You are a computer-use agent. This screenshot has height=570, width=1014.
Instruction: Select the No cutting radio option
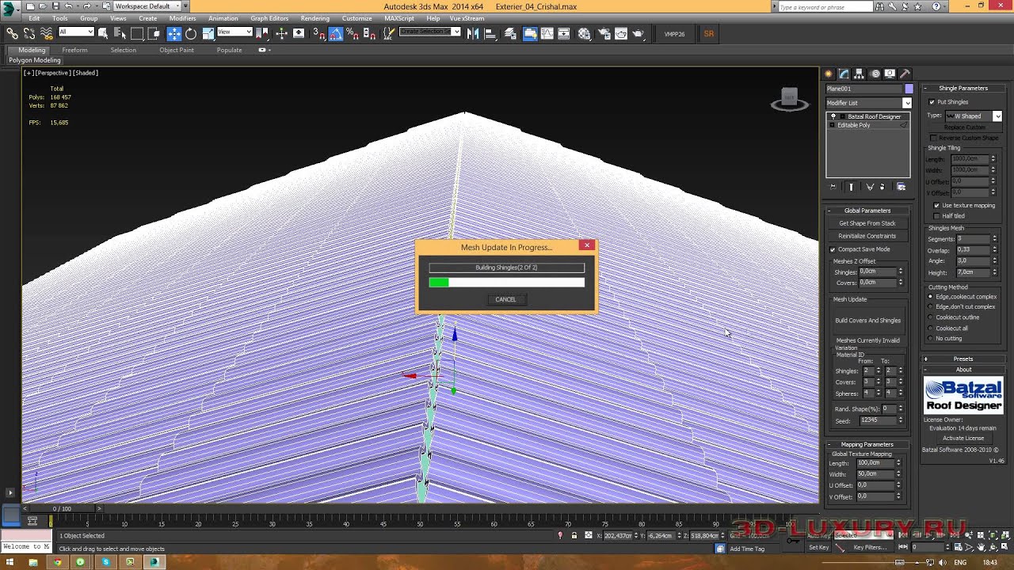coord(931,339)
